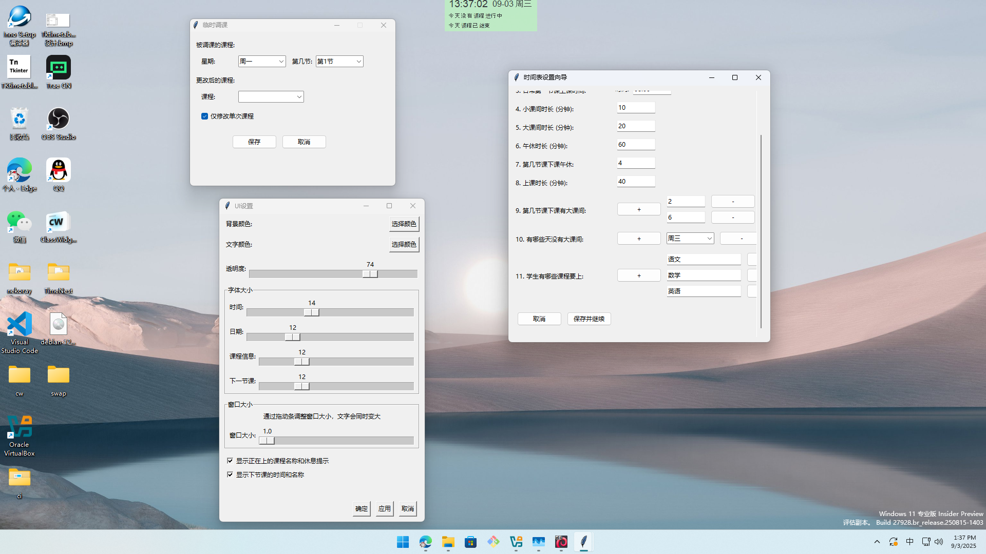Click the 语文 course name field

coord(704,260)
